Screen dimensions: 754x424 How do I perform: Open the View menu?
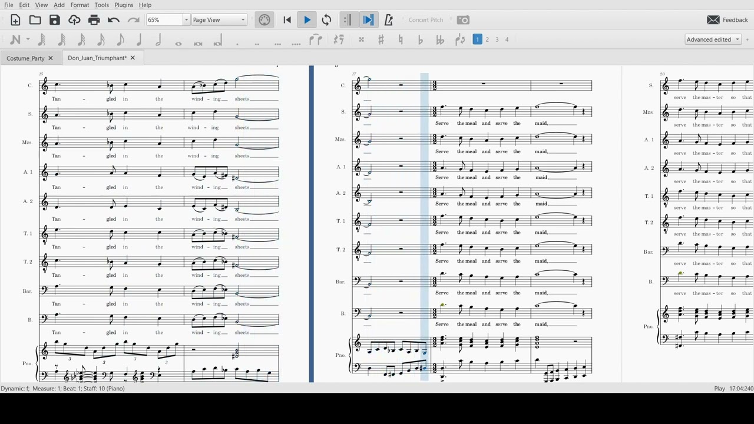[x=41, y=5]
